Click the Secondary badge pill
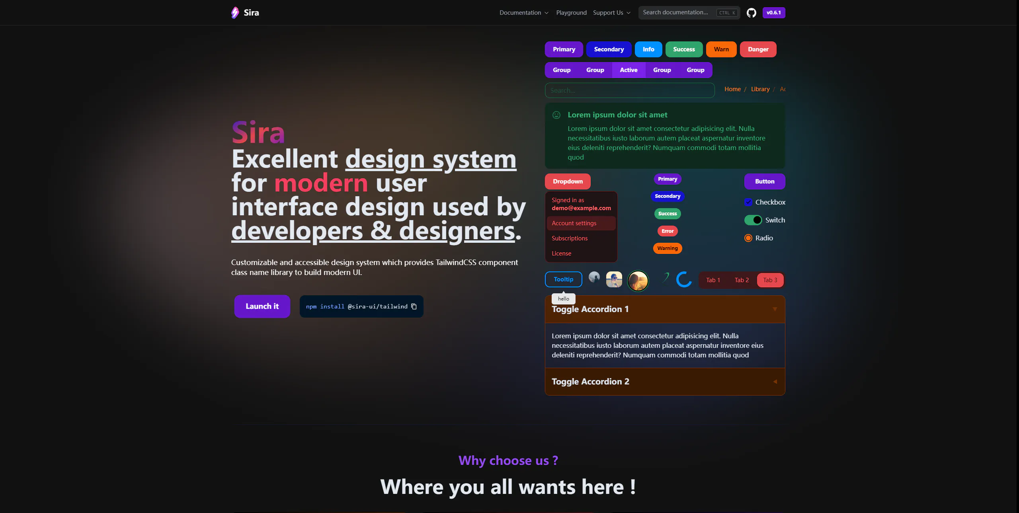 (x=668, y=196)
